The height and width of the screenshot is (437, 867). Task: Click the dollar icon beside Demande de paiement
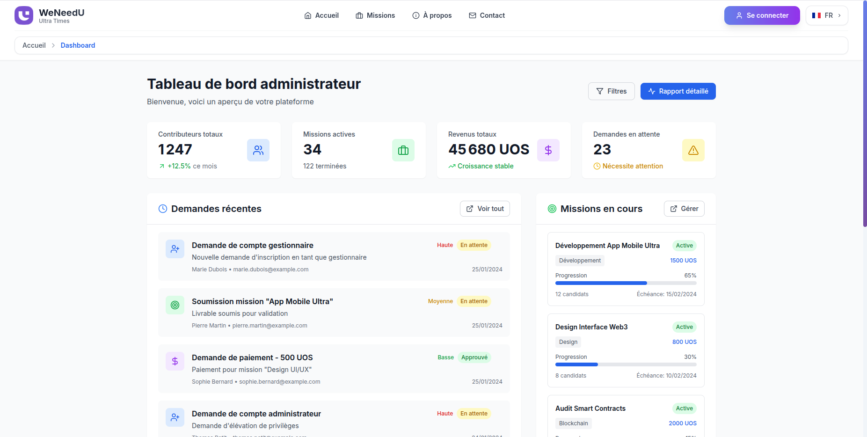pos(175,361)
